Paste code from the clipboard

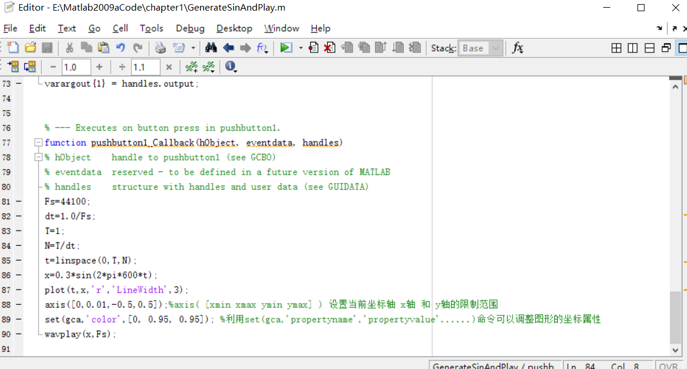(103, 48)
